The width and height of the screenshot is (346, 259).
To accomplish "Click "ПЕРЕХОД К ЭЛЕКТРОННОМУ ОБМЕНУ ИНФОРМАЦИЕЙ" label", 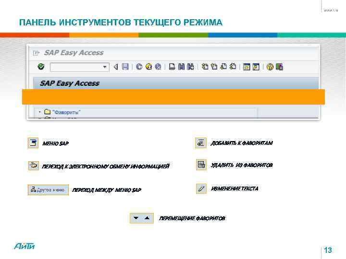I will point(106,166).
